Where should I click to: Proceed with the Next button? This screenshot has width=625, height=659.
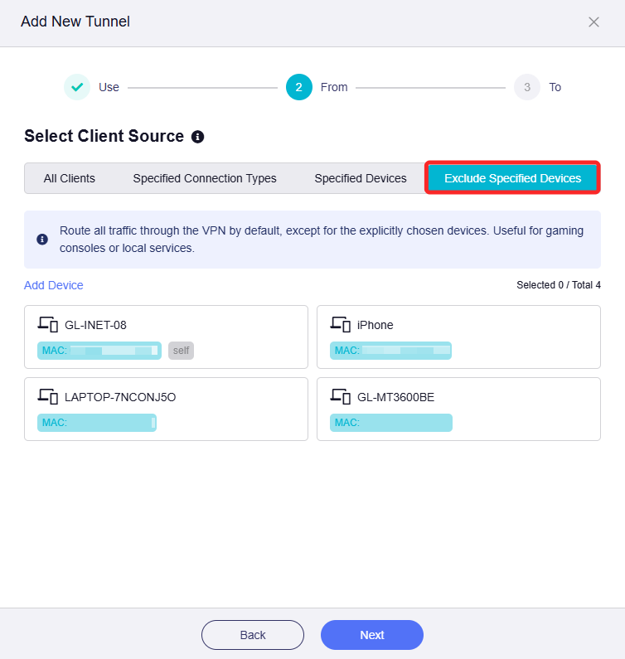[372, 635]
